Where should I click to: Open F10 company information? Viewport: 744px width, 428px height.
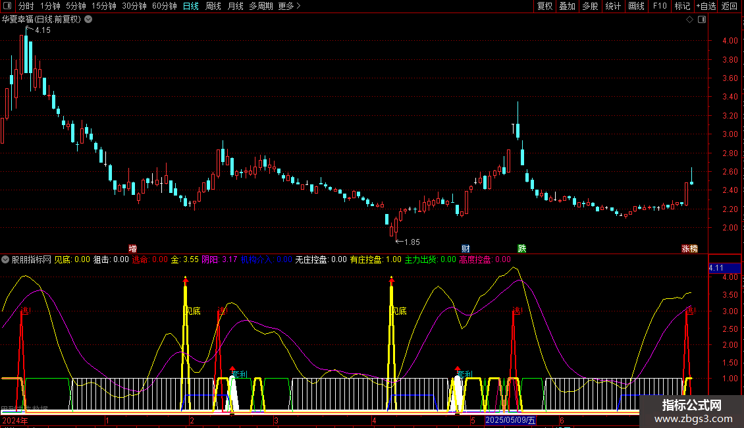(x=660, y=6)
